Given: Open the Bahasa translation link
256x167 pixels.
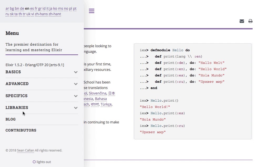Looking at the screenshot, I should (101, 99).
